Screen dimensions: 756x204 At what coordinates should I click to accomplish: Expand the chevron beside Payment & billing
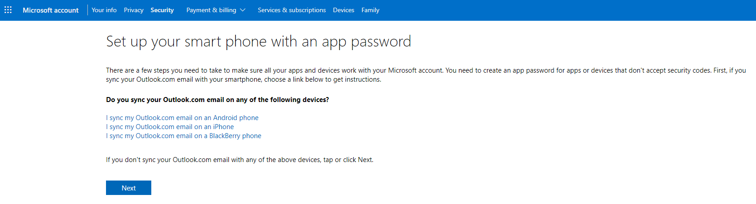click(243, 10)
